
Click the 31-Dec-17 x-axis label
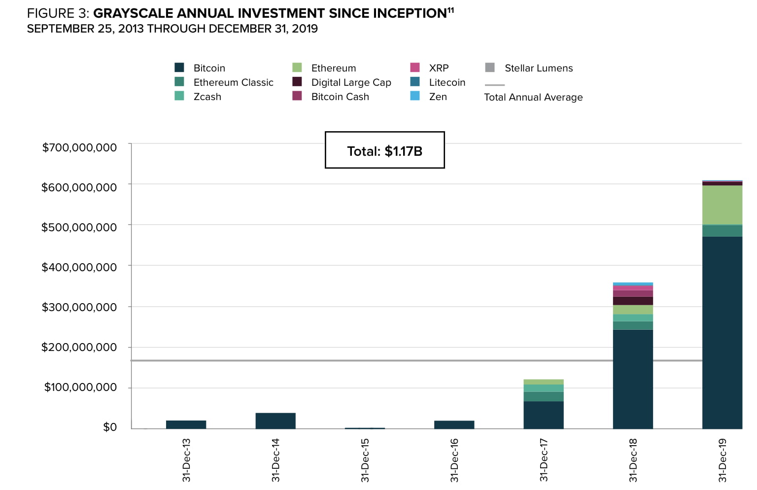544,460
